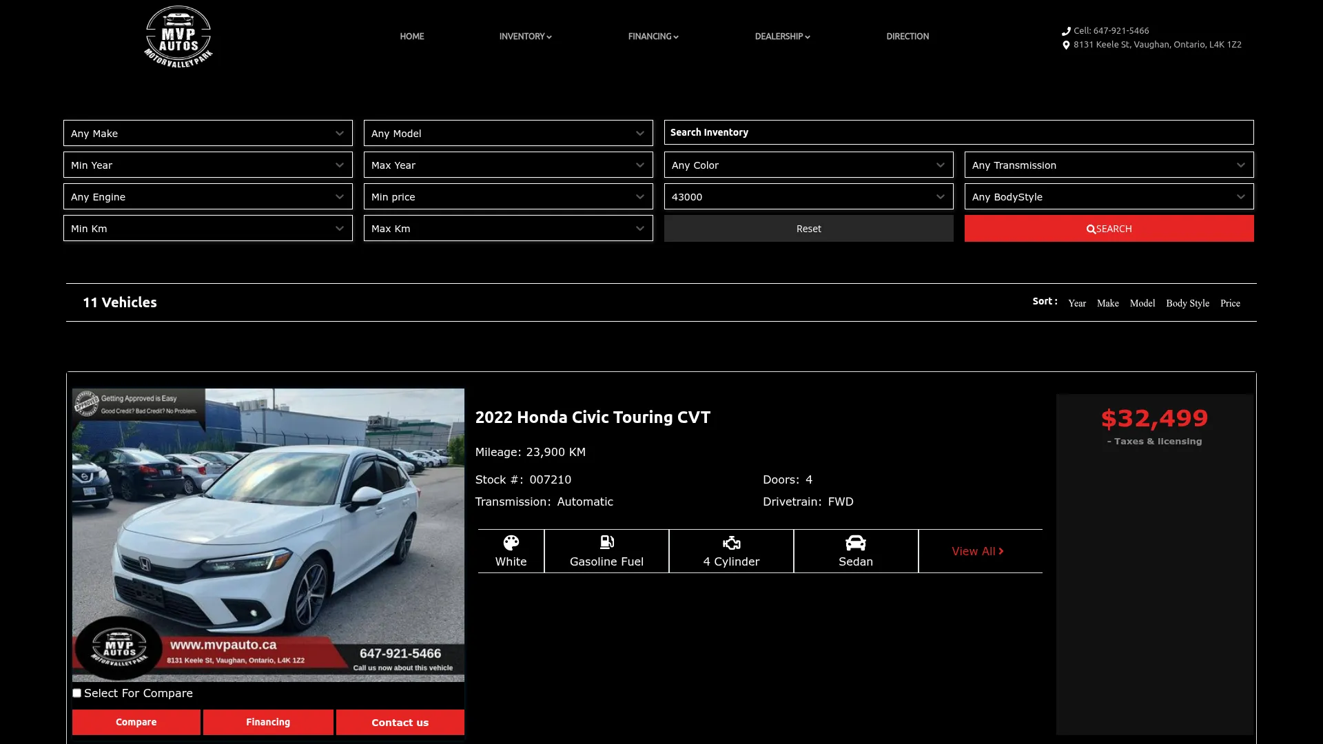The image size is (1323, 744).
Task: Click the red Financing button under the photo
Action: point(268,722)
